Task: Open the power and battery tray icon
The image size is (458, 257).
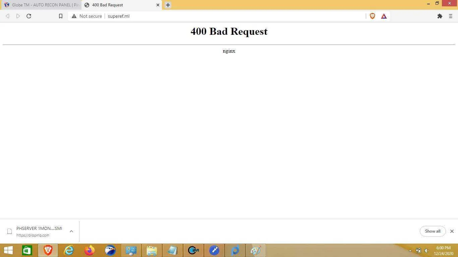Action: (418, 251)
